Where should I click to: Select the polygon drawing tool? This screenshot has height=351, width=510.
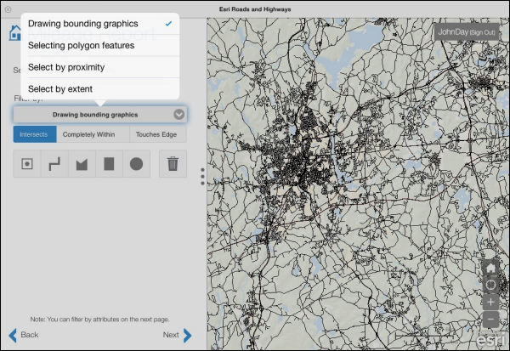82,164
